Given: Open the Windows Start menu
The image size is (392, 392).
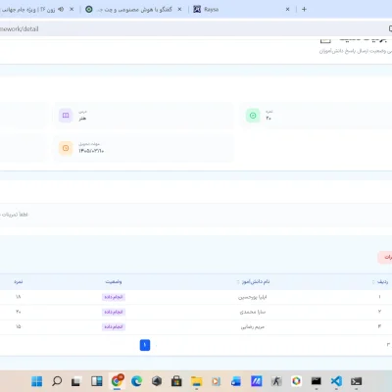Looking at the screenshot, I should point(37,381).
